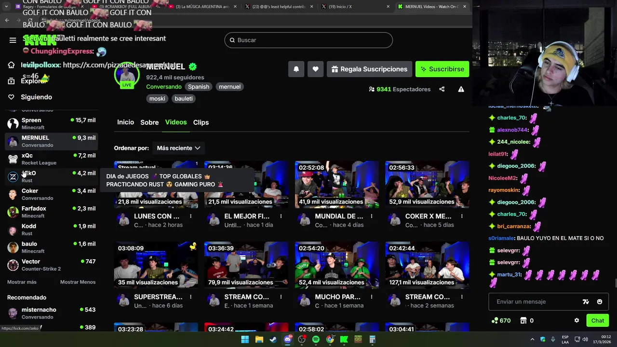This screenshot has width=617, height=347.
Task: Click the share icon next to Espectadores
Action: (x=442, y=89)
